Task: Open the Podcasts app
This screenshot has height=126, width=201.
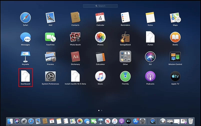Action: pos(150,76)
